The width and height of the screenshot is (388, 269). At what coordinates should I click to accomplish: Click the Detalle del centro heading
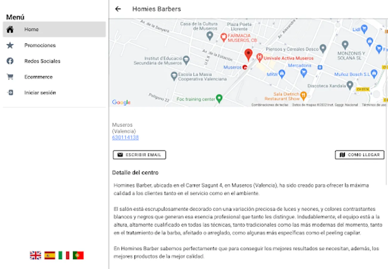(x=135, y=172)
